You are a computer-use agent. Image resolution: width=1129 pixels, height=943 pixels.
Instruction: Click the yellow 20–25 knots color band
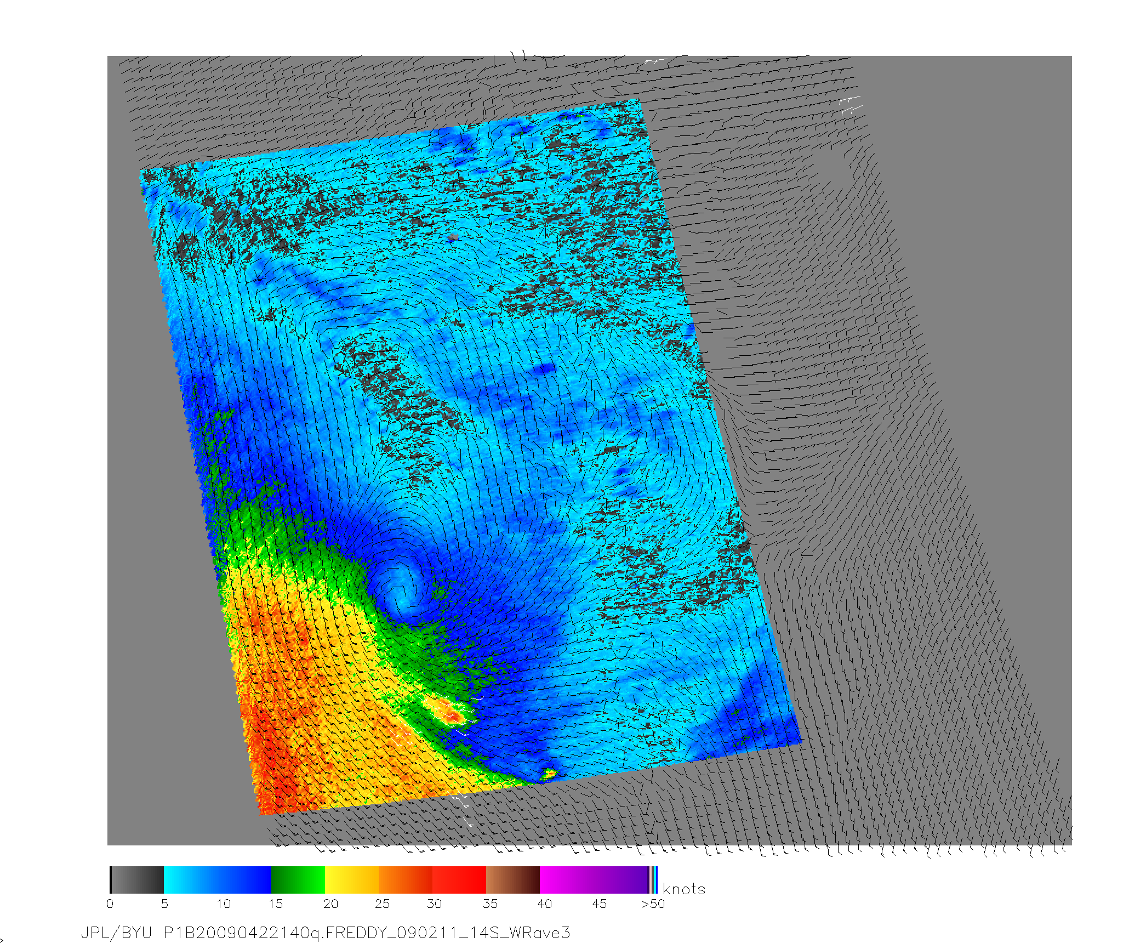[352, 880]
